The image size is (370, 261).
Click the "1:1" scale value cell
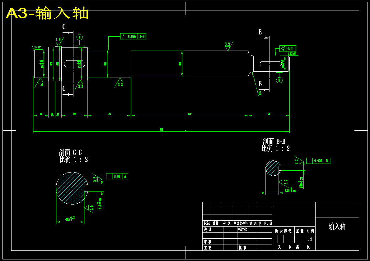point(310,239)
